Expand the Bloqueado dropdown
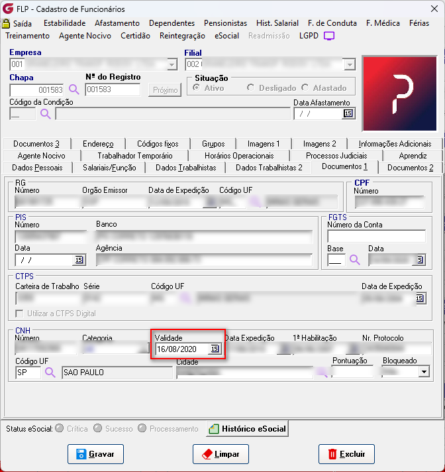445x472 pixels. click(x=424, y=372)
